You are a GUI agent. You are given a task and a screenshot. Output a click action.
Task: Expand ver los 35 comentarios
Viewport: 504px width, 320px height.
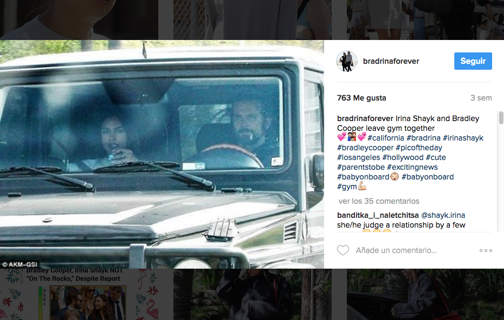point(379,201)
